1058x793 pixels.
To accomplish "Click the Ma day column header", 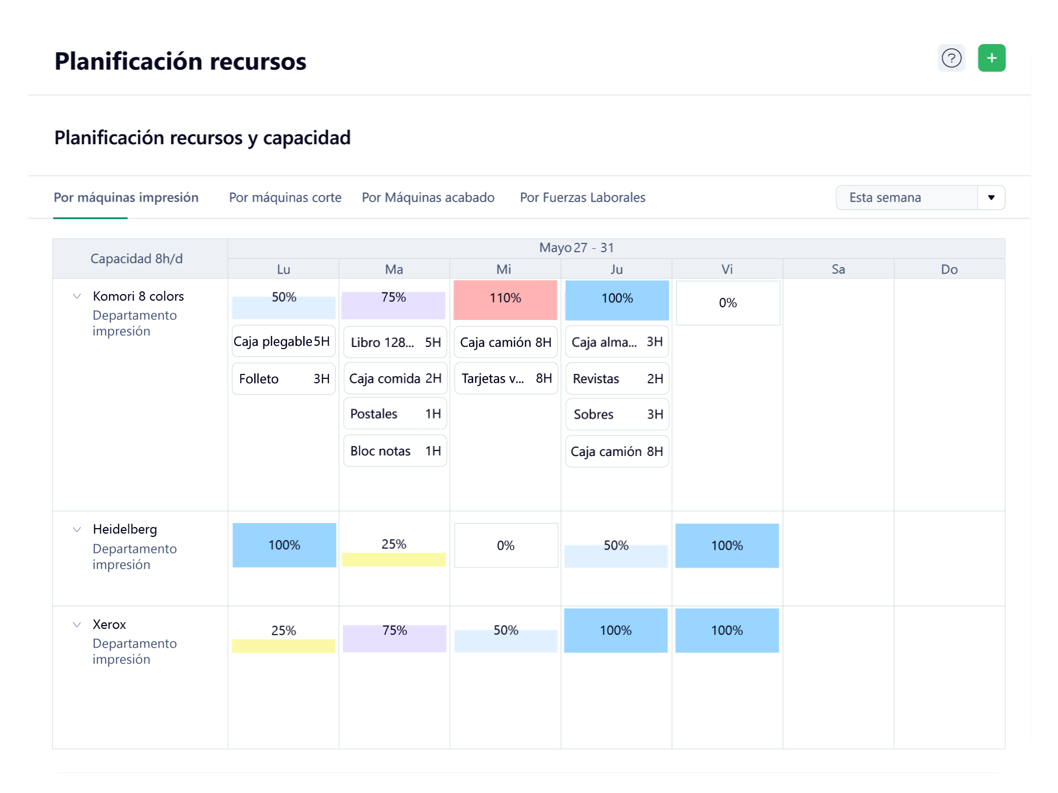I will coord(394,269).
